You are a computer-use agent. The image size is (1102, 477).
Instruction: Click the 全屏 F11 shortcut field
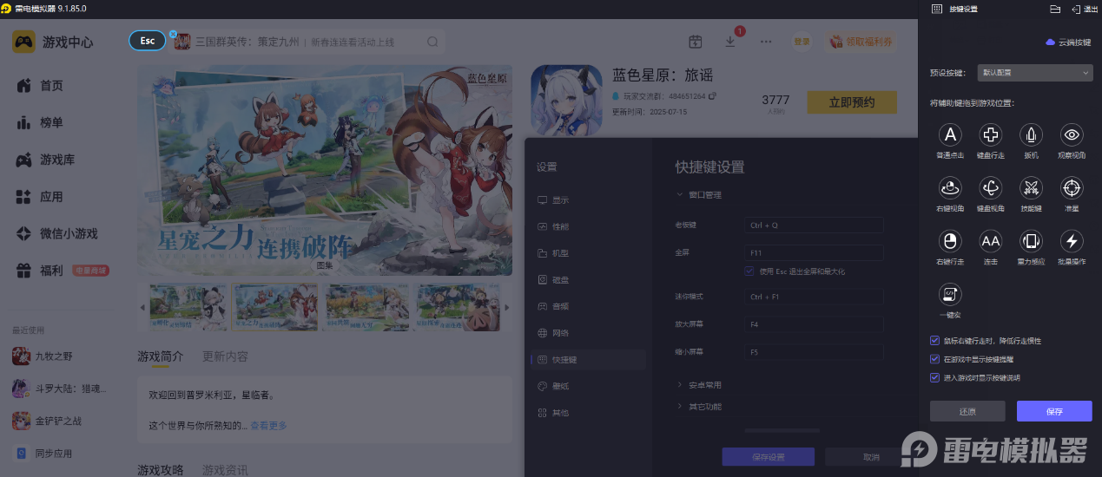[x=814, y=253]
